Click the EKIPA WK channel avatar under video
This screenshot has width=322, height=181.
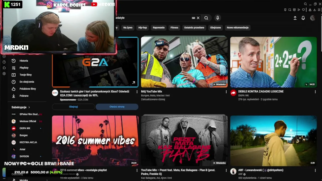click(x=233, y=93)
